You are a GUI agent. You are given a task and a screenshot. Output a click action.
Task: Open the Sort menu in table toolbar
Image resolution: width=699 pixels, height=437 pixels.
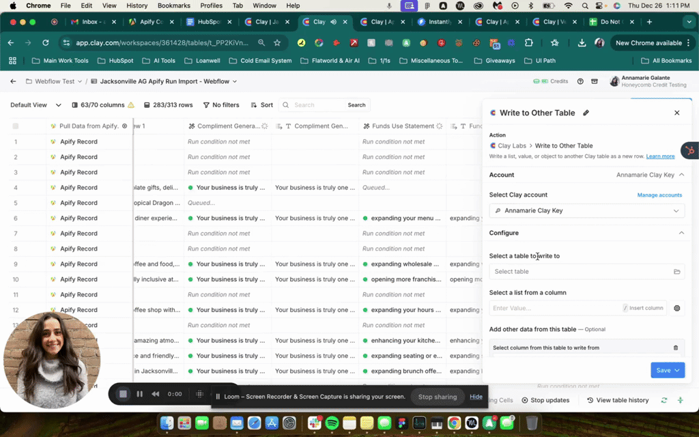pyautogui.click(x=261, y=105)
